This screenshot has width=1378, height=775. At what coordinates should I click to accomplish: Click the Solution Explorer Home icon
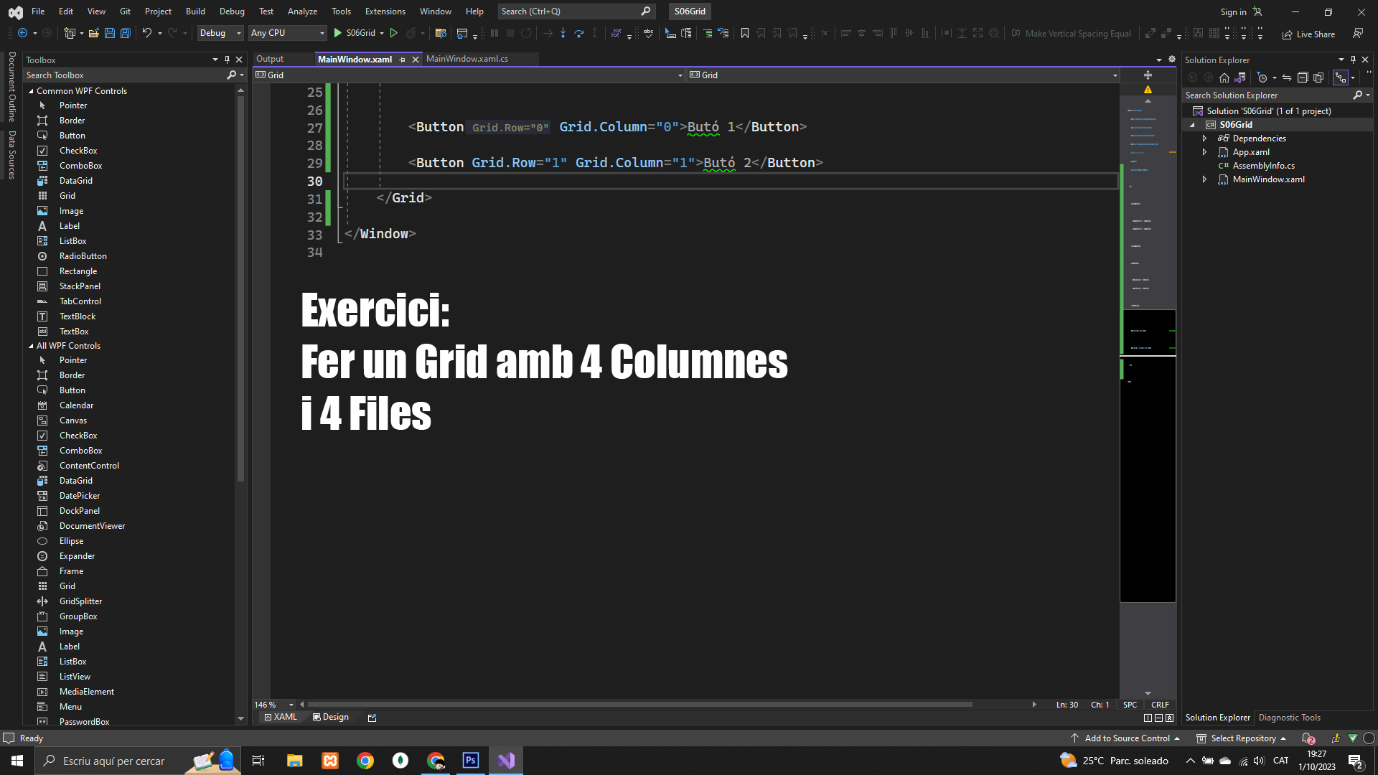coord(1224,77)
